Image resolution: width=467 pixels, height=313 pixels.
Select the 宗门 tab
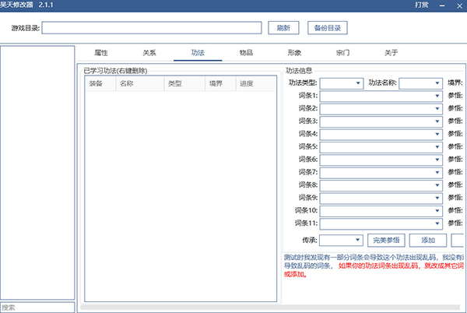pos(342,53)
